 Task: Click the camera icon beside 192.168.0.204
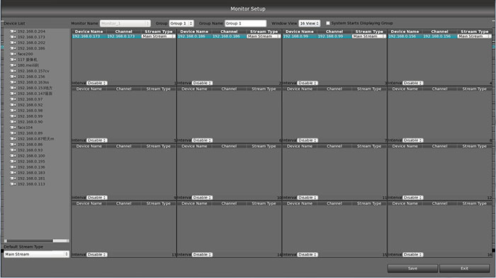[x=13, y=31]
